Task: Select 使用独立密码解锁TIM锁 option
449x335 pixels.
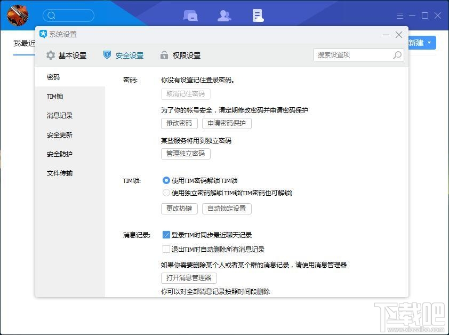Action: (x=166, y=193)
